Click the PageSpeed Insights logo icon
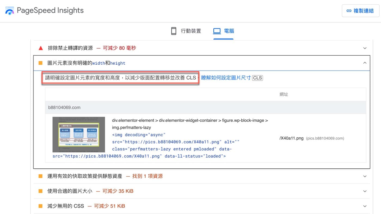The height and width of the screenshot is (214, 381). point(10,11)
